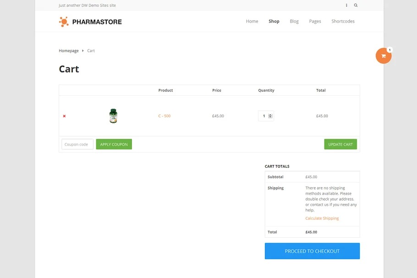417x278 pixels.
Task: Open the C - 500 product link
Action: 165,116
